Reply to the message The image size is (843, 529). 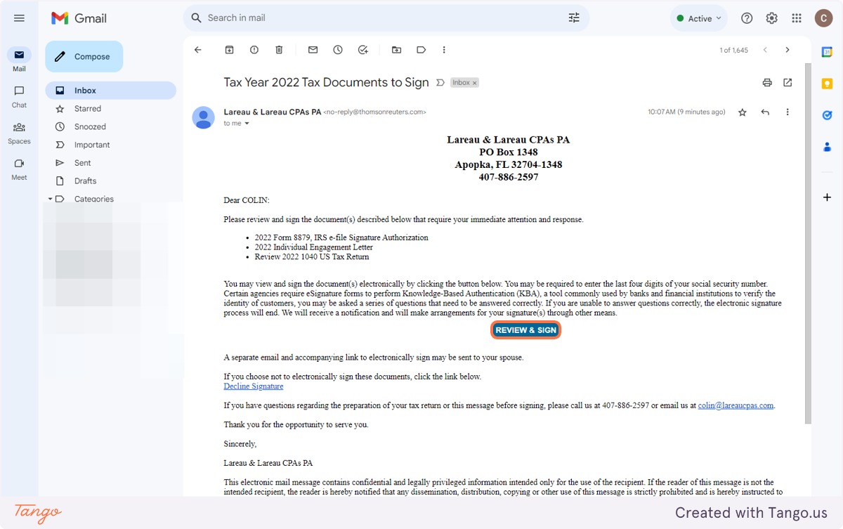(765, 112)
